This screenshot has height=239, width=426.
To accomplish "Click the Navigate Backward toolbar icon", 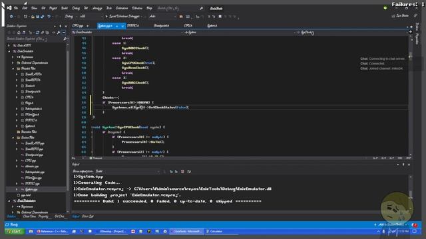I will [x=11, y=17].
